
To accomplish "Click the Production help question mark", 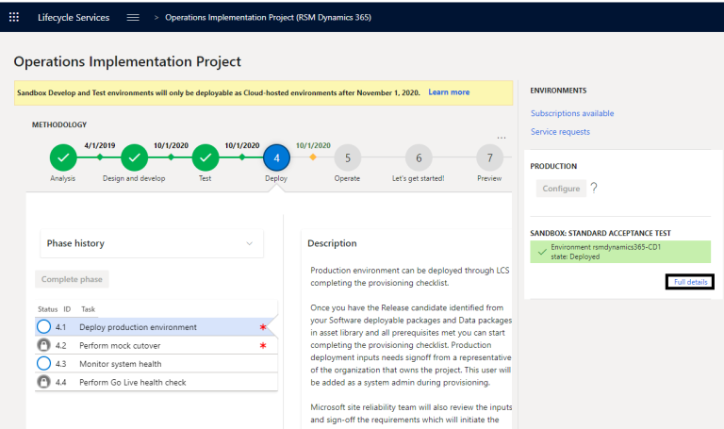I will [x=594, y=189].
